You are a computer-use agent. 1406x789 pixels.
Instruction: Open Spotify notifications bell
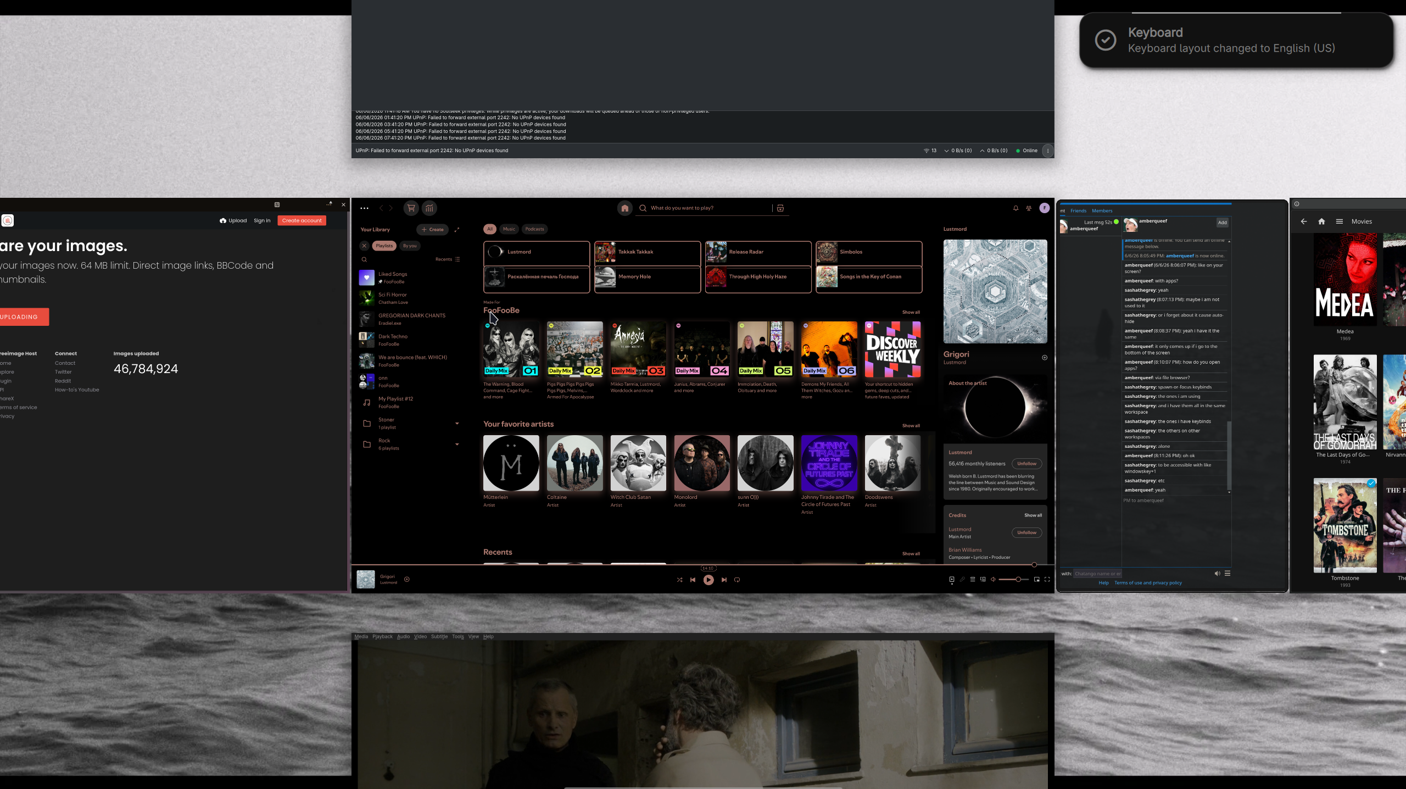coord(1016,208)
